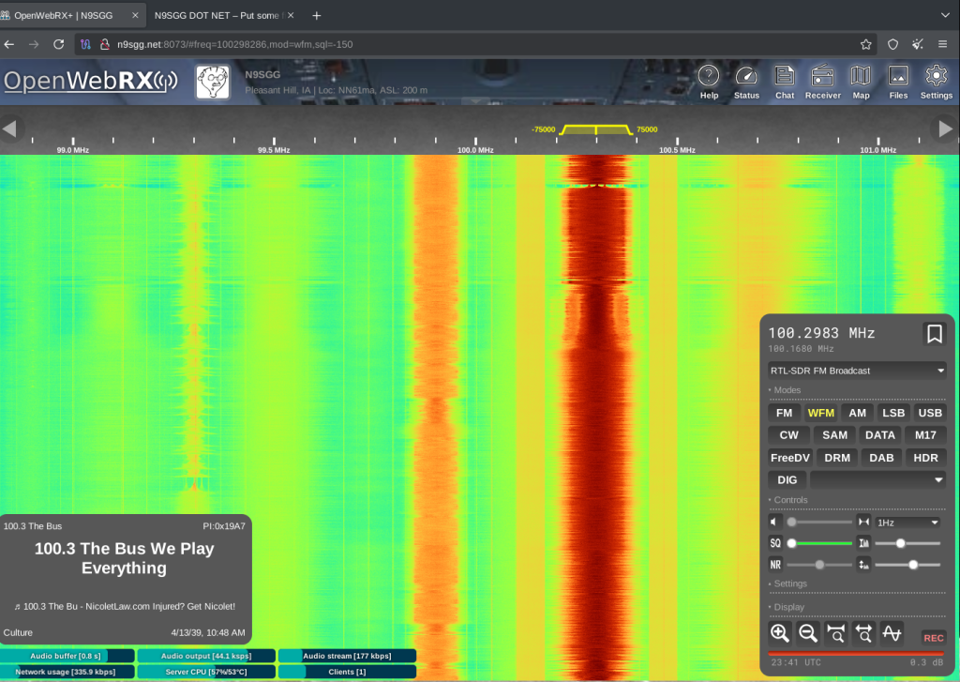The width and height of the screenshot is (960, 682).
Task: Open the RTL-SDR FM Broadcast profile dropdown
Action: point(857,371)
